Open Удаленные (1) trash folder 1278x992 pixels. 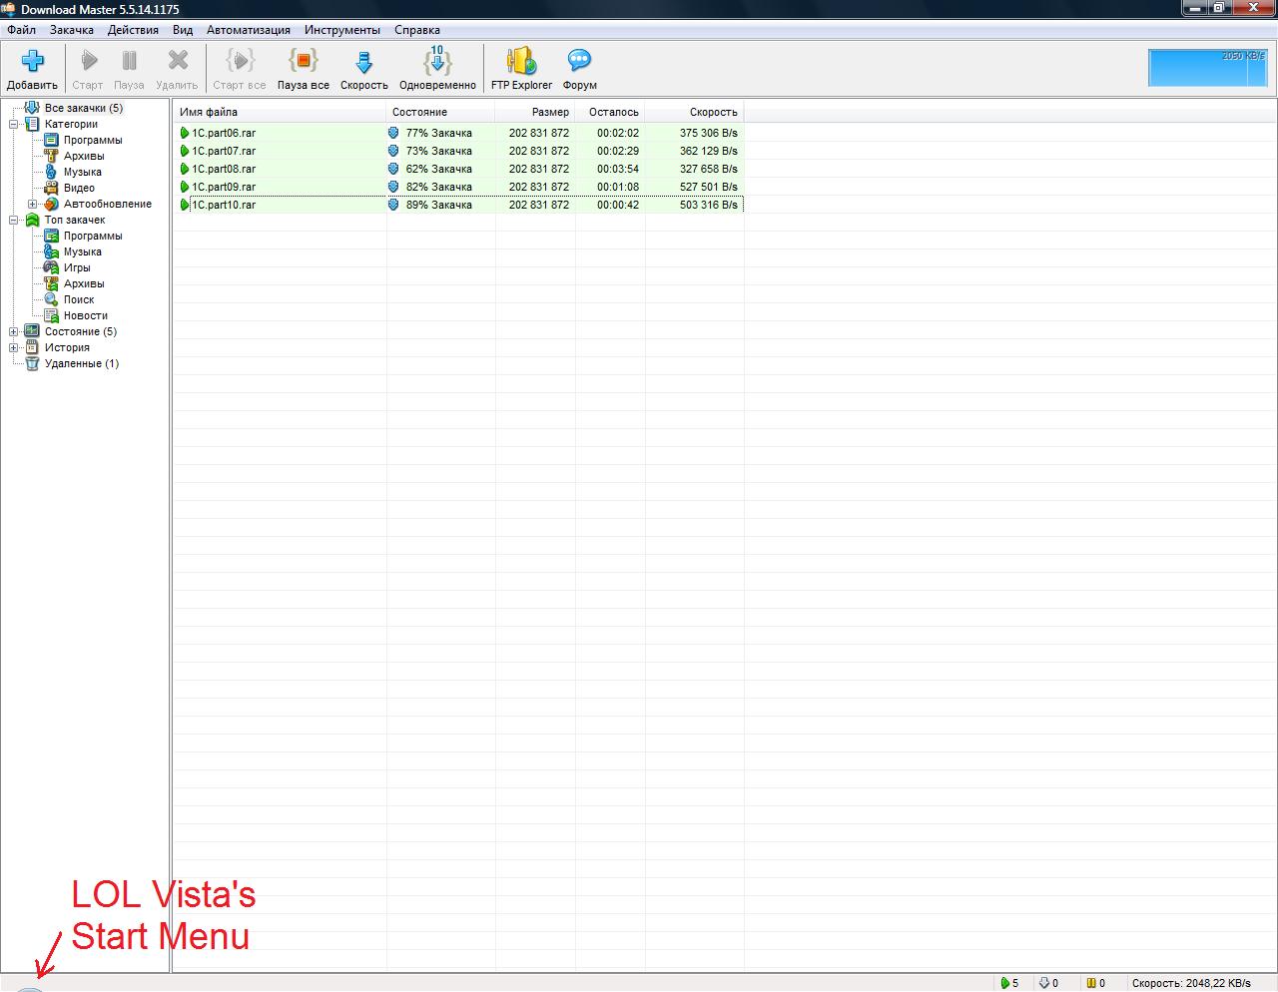81,363
